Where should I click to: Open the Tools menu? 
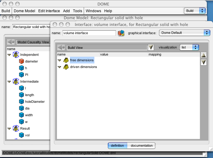[78, 11]
